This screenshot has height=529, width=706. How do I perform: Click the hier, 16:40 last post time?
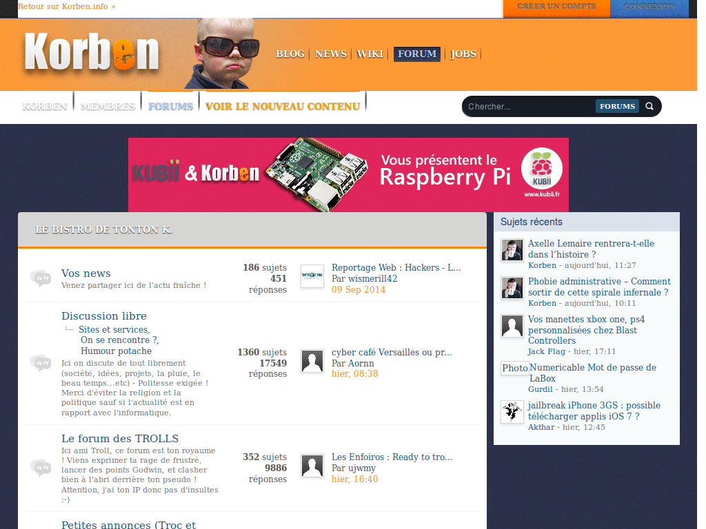pyautogui.click(x=355, y=479)
